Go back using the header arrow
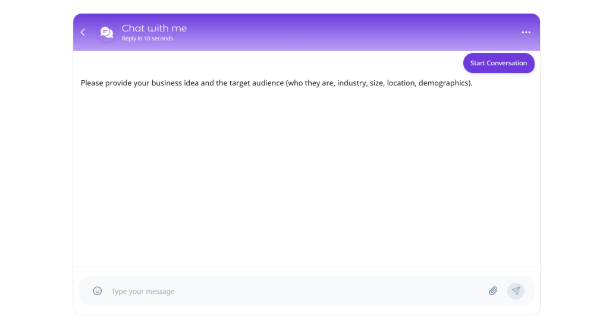 (x=83, y=33)
